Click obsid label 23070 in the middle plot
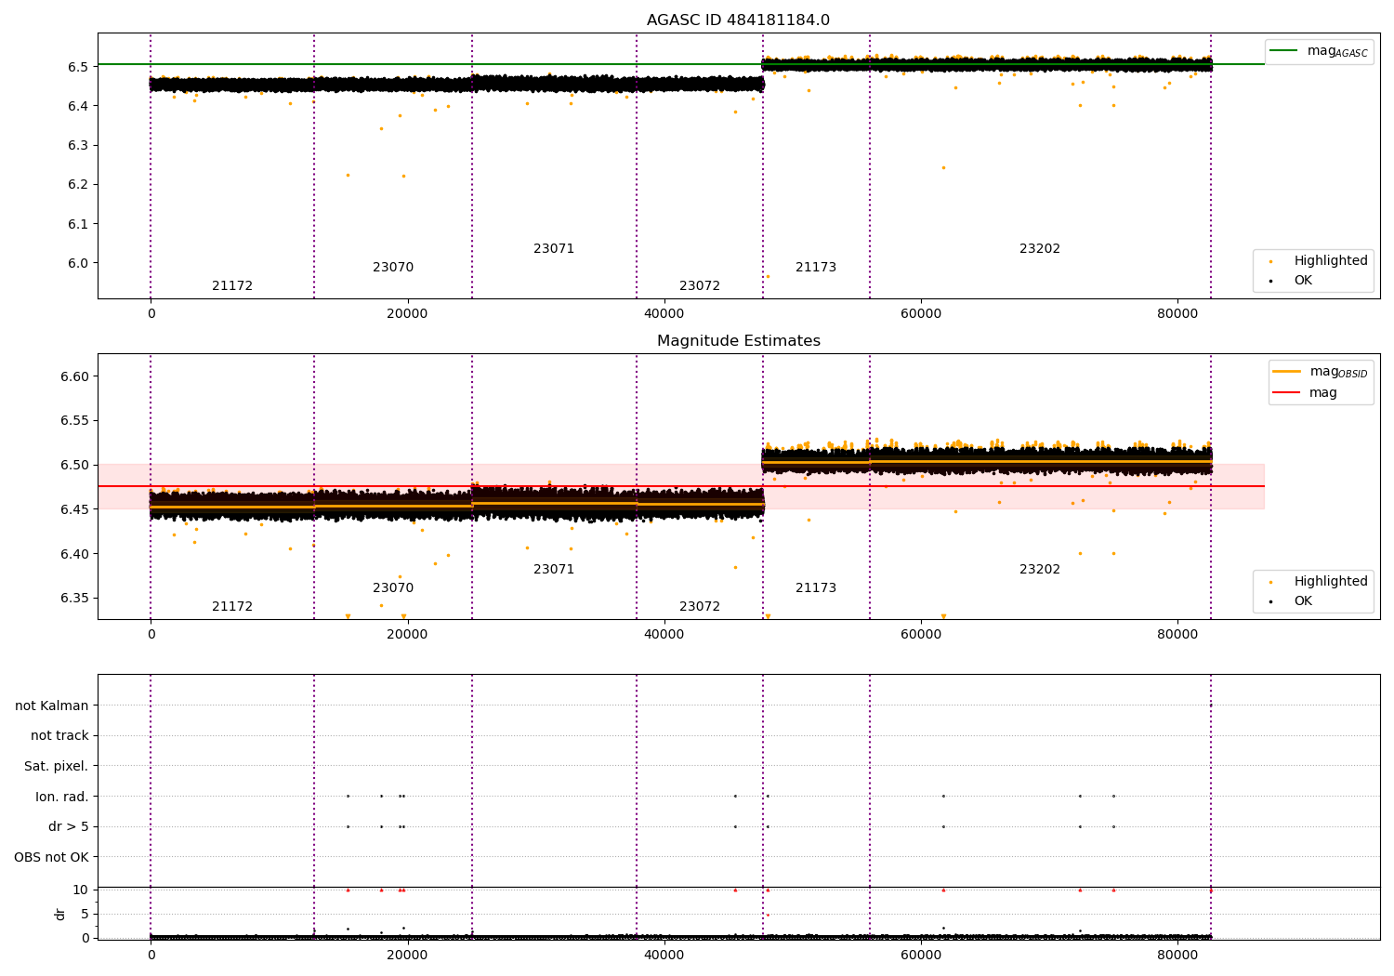 point(393,588)
